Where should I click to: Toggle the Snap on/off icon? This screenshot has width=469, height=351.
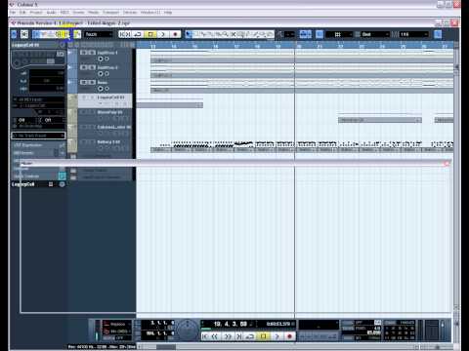(320, 34)
